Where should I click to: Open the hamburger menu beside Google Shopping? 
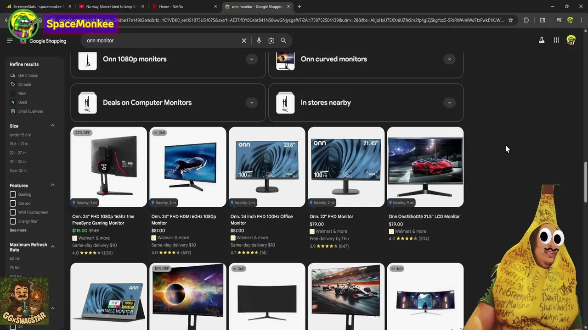pos(10,41)
